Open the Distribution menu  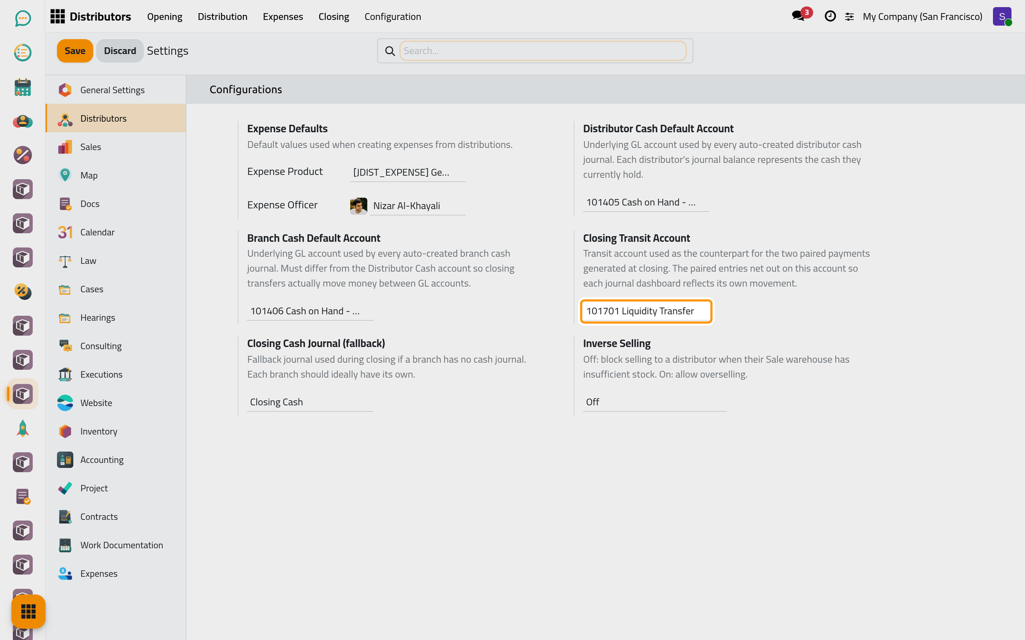(223, 17)
